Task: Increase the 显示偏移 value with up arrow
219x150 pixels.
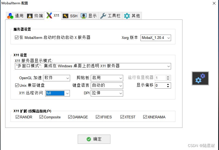Action: (168, 84)
